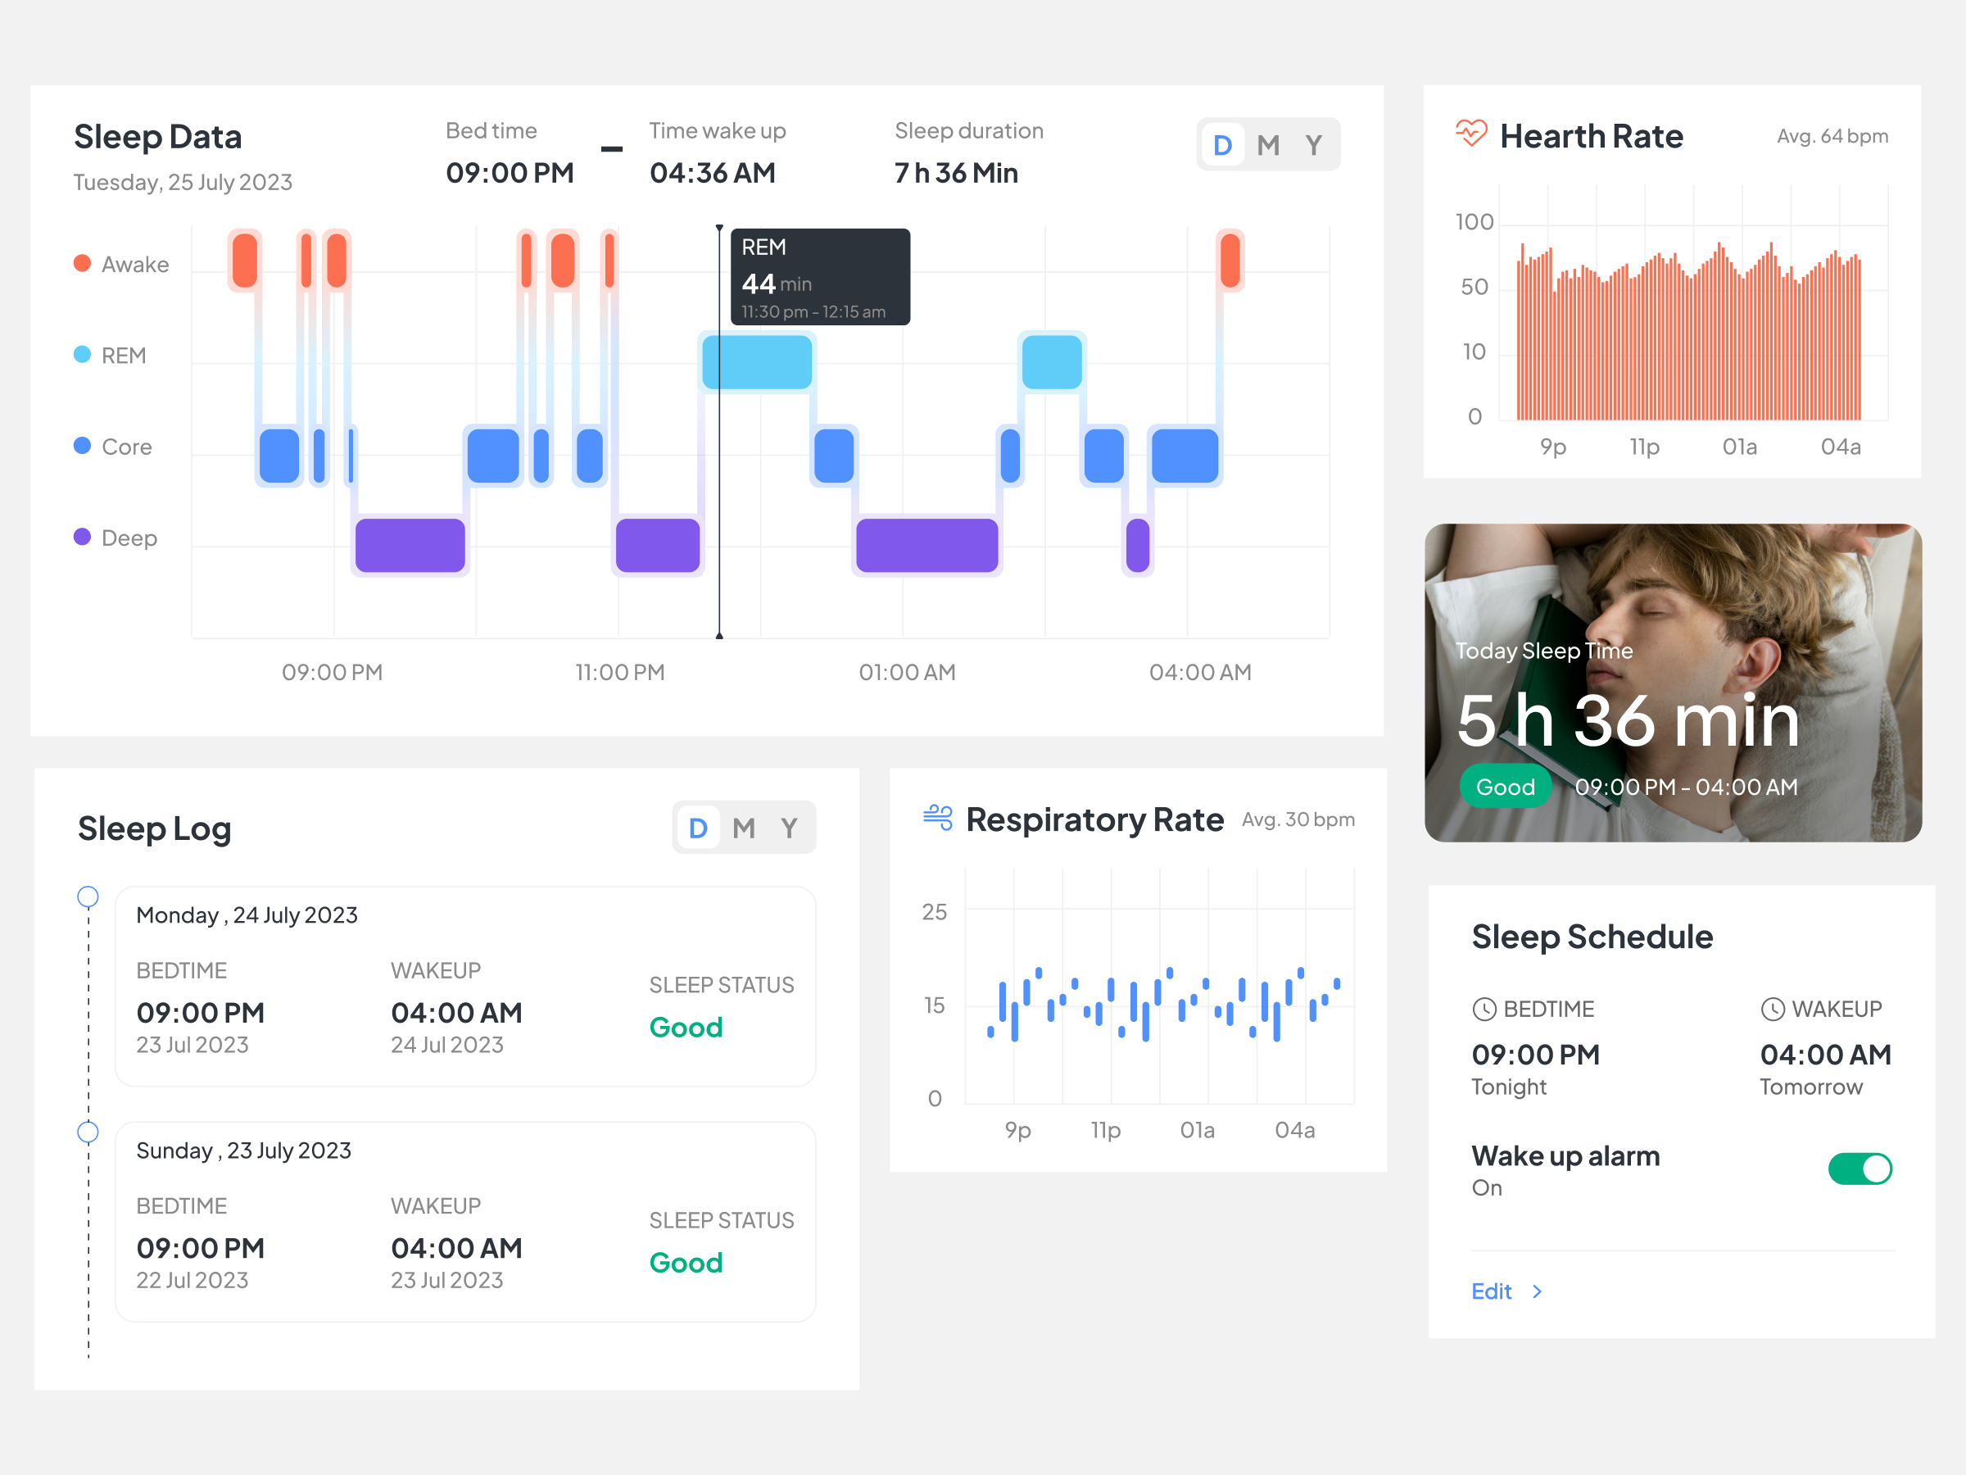
Task: Select the wind icon beside Respiratory Rate
Action: click(x=935, y=819)
